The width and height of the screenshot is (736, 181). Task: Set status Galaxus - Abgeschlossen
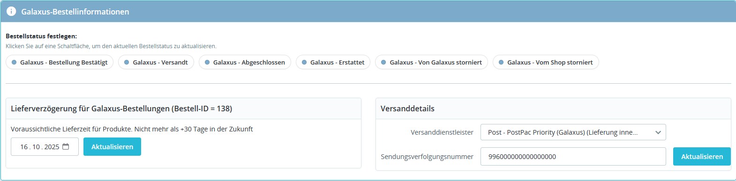pos(245,62)
